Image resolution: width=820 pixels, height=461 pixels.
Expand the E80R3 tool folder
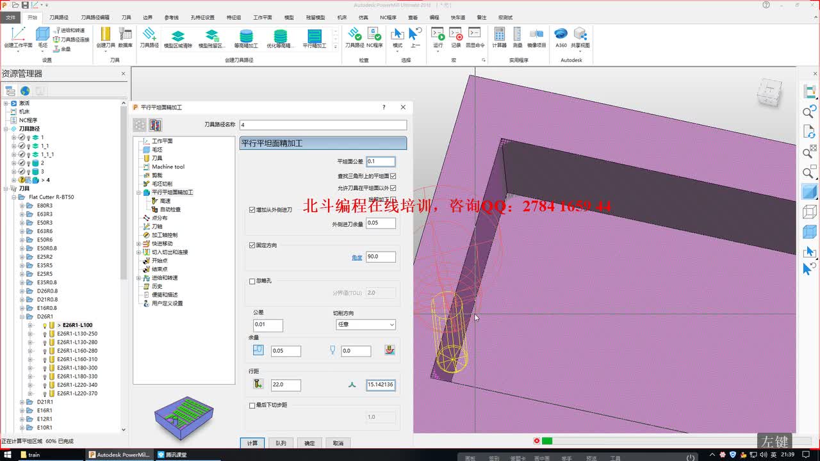22,206
